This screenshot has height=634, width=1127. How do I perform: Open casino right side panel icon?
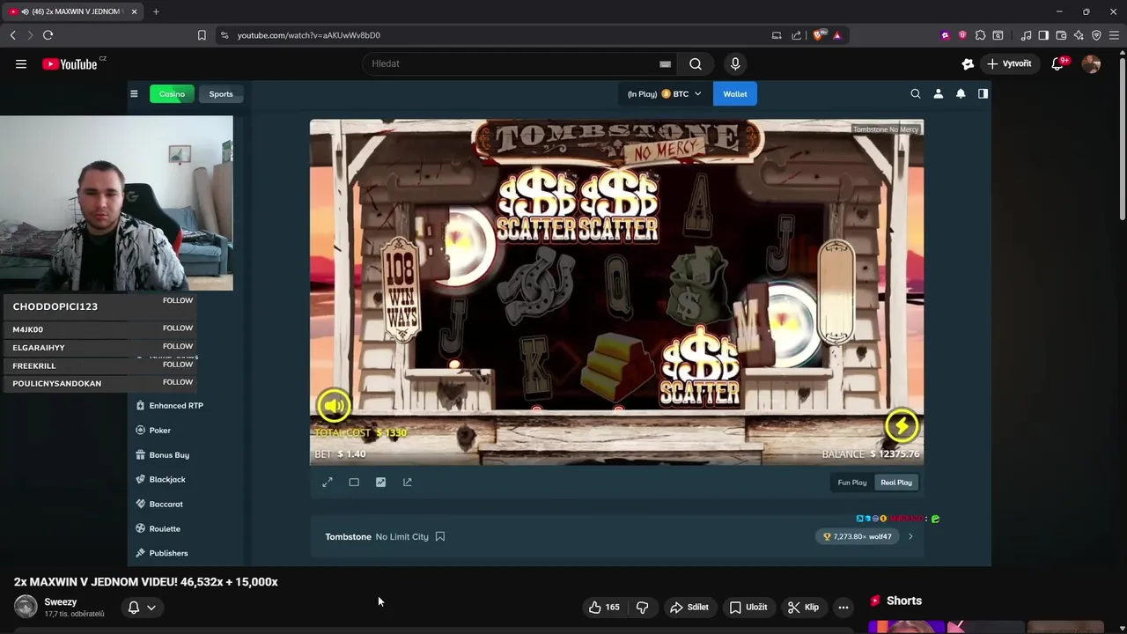coord(983,93)
